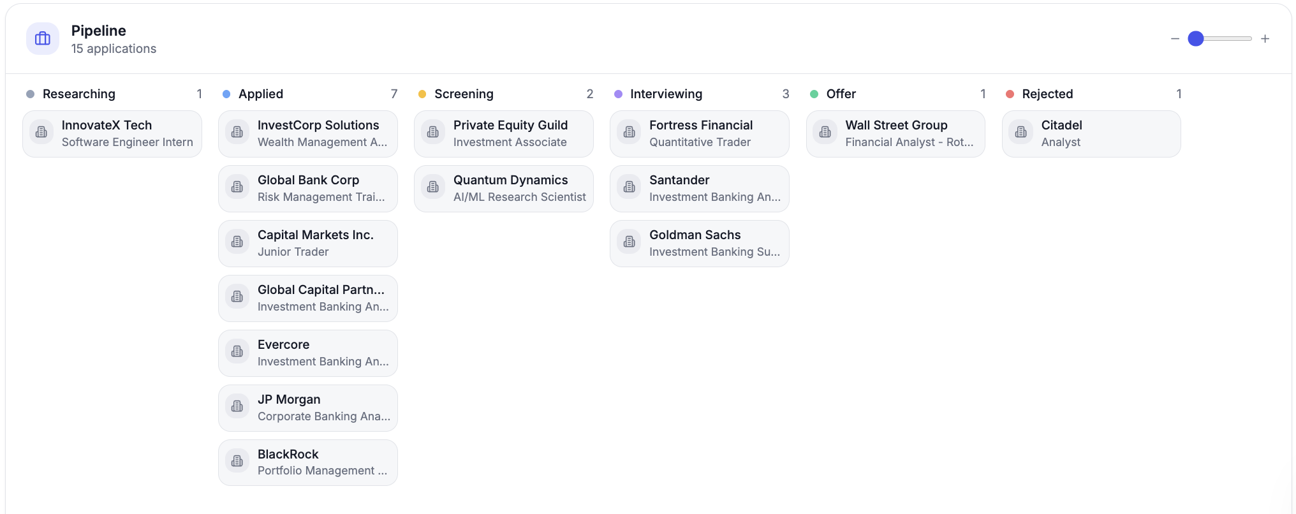1296x514 pixels.
Task: Open the BlackRock application name
Action: [288, 454]
